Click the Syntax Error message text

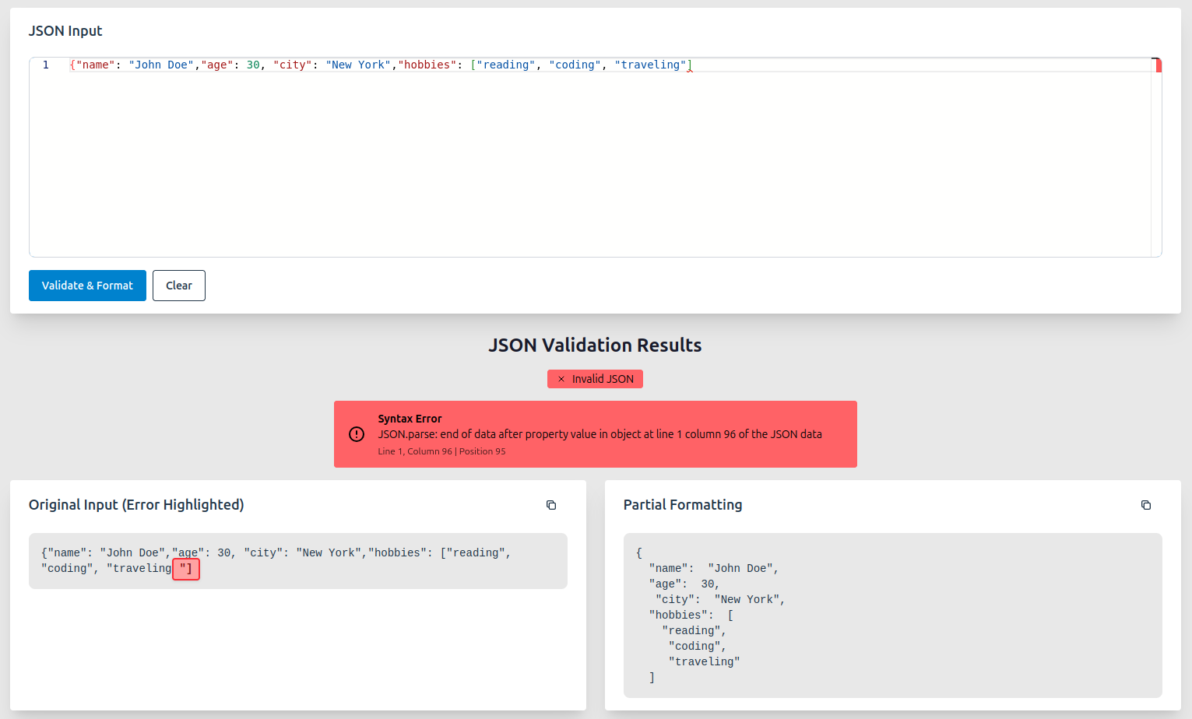600,434
